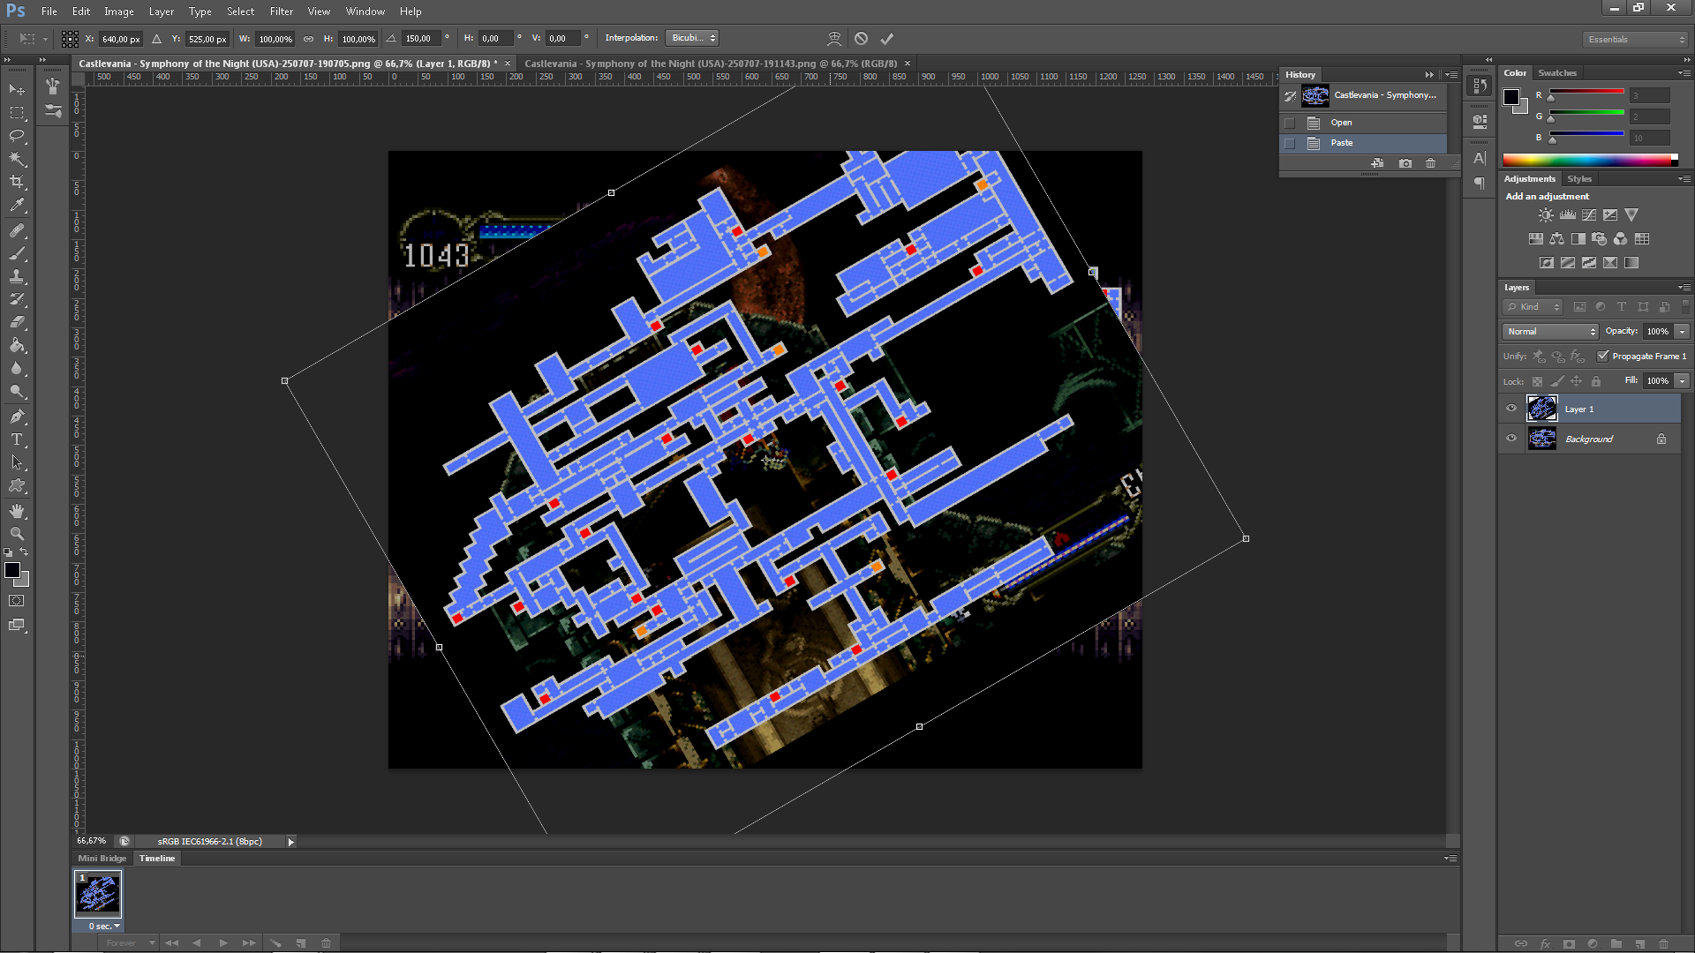
Task: Click Curves adjustment icon
Action: click(x=1589, y=215)
